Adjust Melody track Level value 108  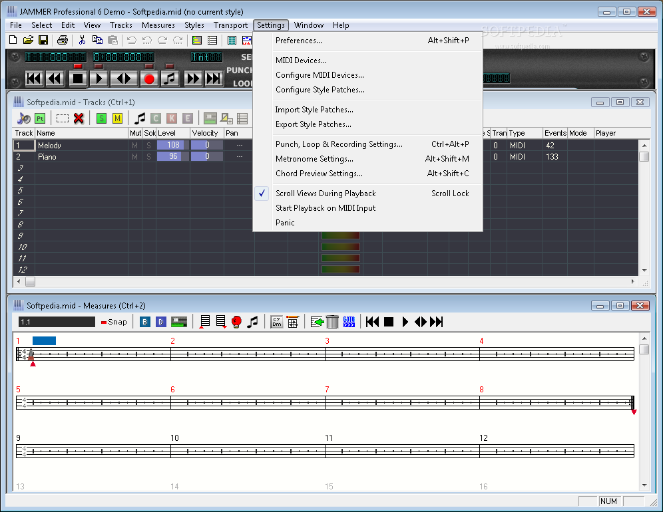[172, 145]
